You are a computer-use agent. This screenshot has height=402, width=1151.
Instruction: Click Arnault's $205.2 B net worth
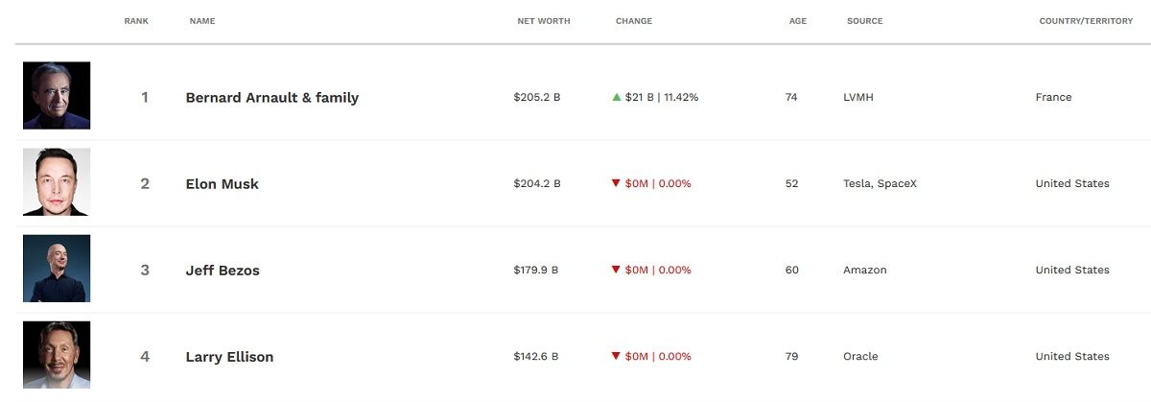[537, 97]
